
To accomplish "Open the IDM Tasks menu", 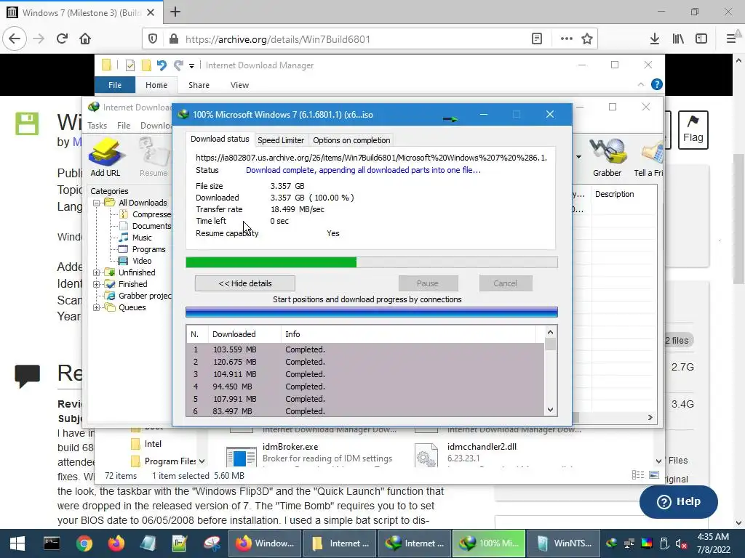I will [97, 125].
